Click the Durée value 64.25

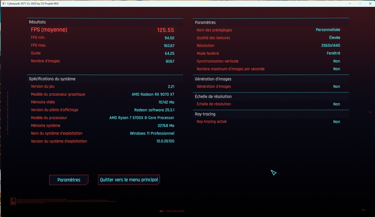point(170,54)
